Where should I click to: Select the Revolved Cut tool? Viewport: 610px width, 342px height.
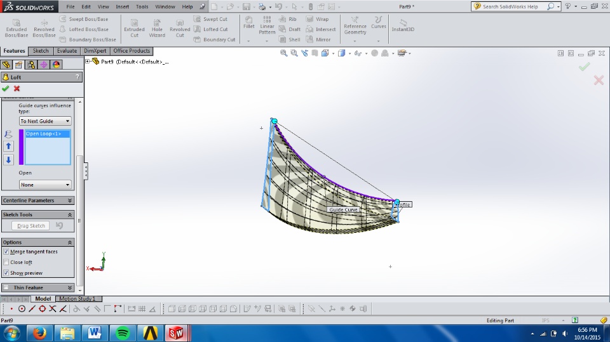click(180, 29)
